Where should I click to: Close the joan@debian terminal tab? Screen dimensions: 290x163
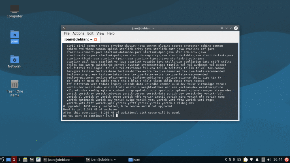[95, 39]
